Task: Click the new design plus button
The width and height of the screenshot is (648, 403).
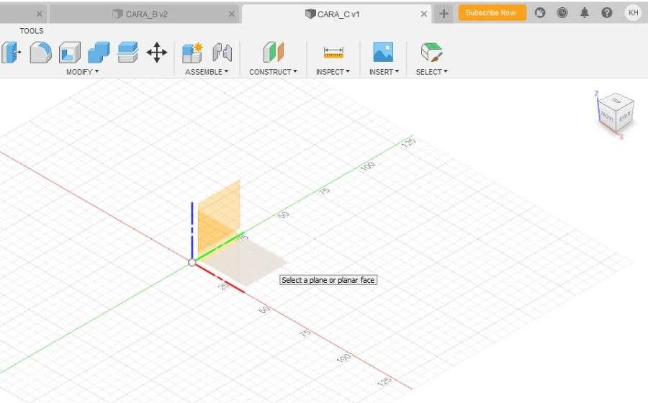Action: point(444,14)
